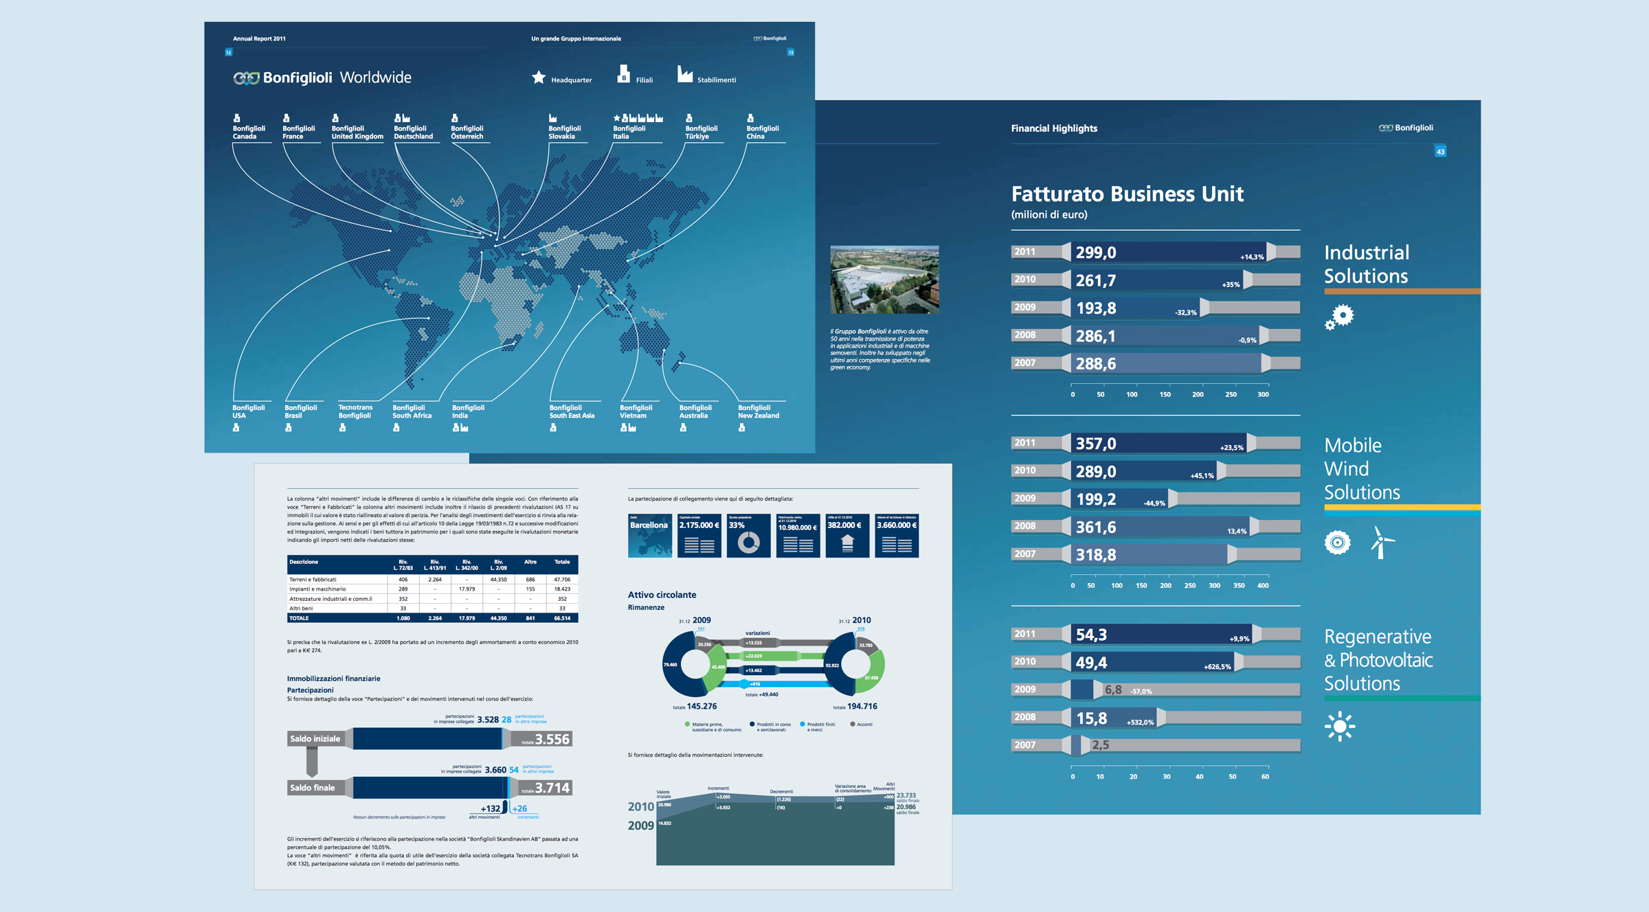
Task: Select the Bonfiglioli Vietnam label
Action: click(636, 411)
